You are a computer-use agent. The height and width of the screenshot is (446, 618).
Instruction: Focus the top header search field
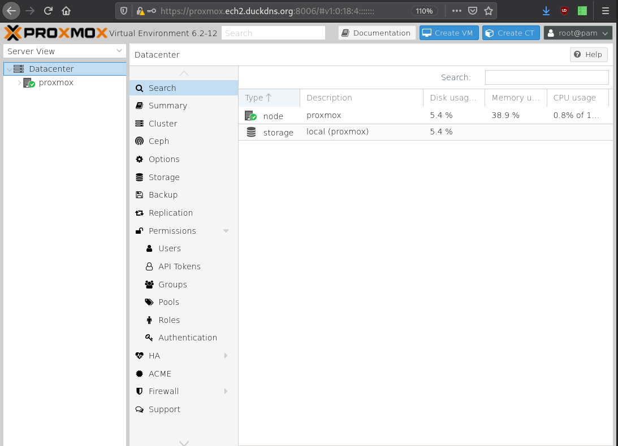click(273, 33)
